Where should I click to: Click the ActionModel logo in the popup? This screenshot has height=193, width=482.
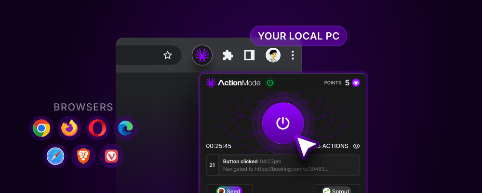[234, 83]
